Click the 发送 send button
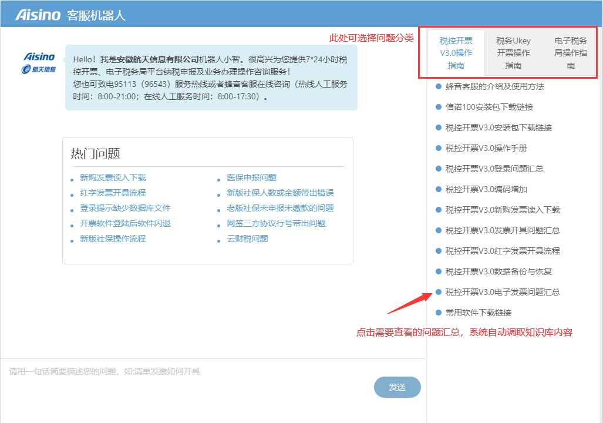Screen dimensions: 603x423 pos(397,387)
